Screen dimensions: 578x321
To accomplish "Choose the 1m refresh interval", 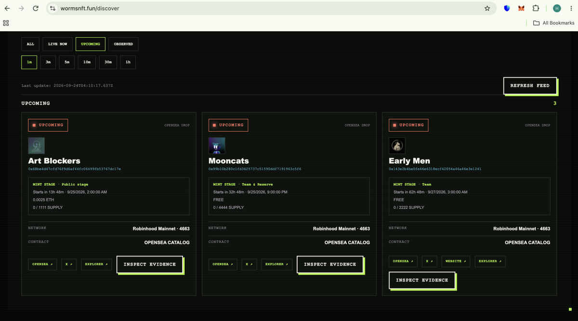I will [x=29, y=62].
